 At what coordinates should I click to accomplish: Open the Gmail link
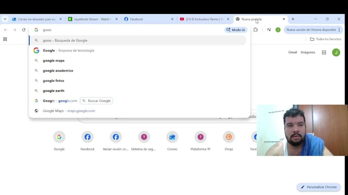point(292,52)
